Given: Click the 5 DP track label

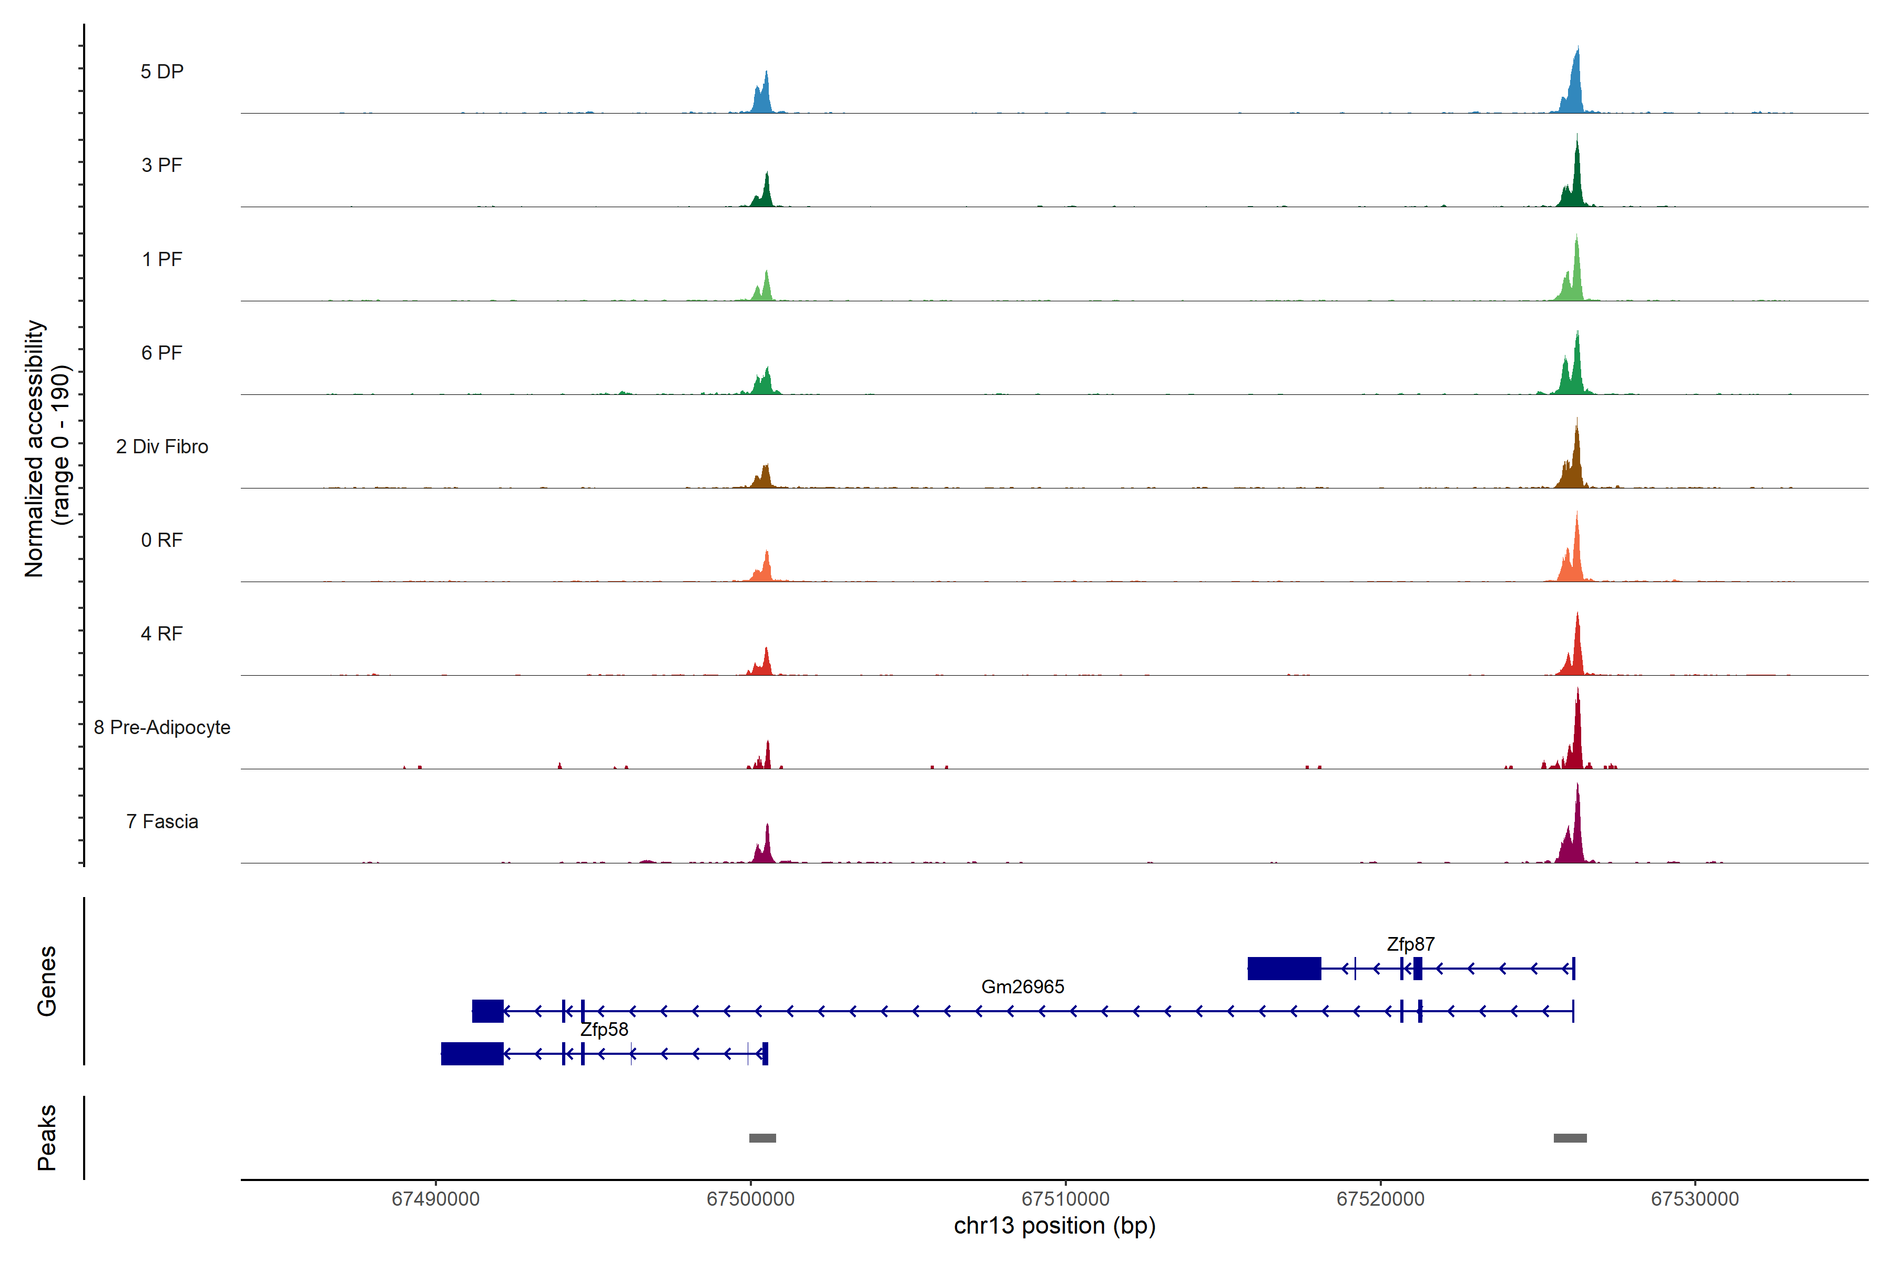Looking at the screenshot, I should 162,72.
